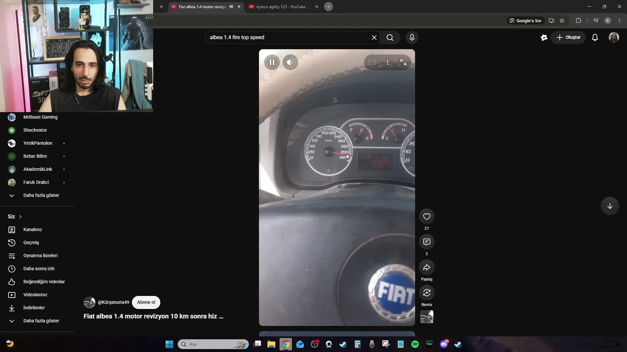Click the Oluştur create button
Image resolution: width=627 pixels, height=352 pixels.
click(x=568, y=38)
